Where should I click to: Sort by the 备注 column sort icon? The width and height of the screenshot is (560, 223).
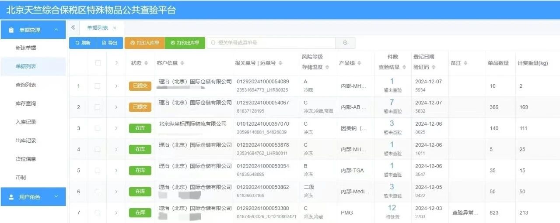point(465,63)
